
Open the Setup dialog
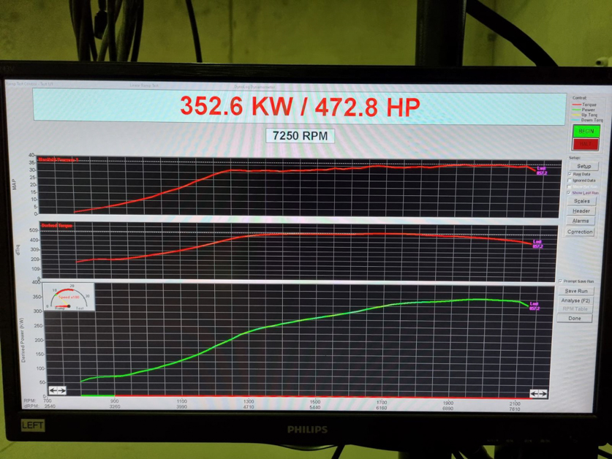click(x=583, y=166)
